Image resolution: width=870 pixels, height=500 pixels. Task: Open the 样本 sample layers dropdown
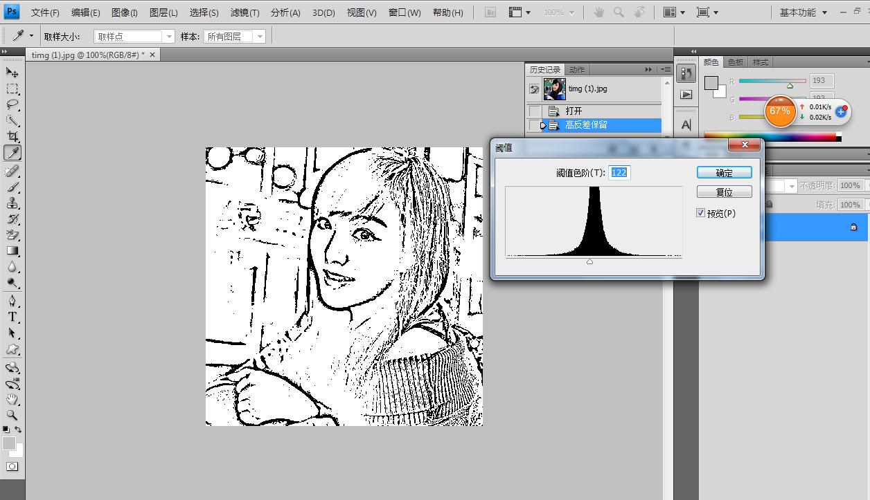click(235, 37)
